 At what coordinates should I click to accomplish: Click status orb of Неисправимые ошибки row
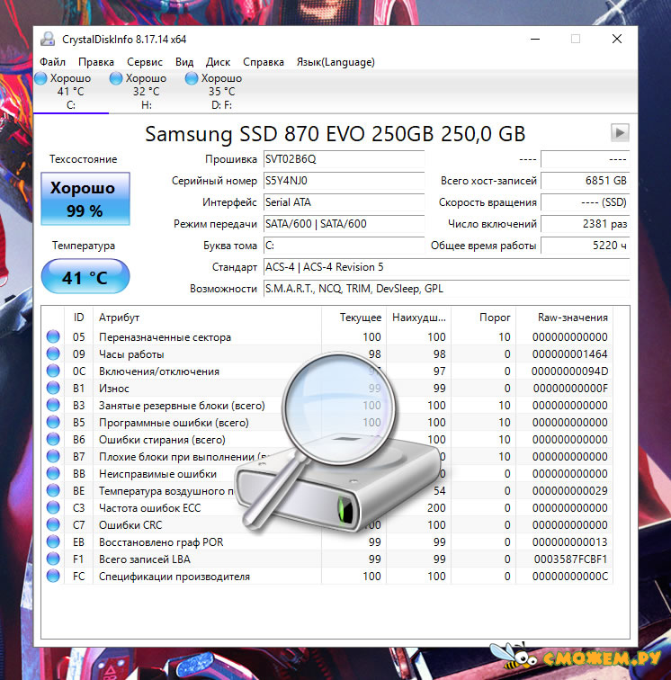53,473
